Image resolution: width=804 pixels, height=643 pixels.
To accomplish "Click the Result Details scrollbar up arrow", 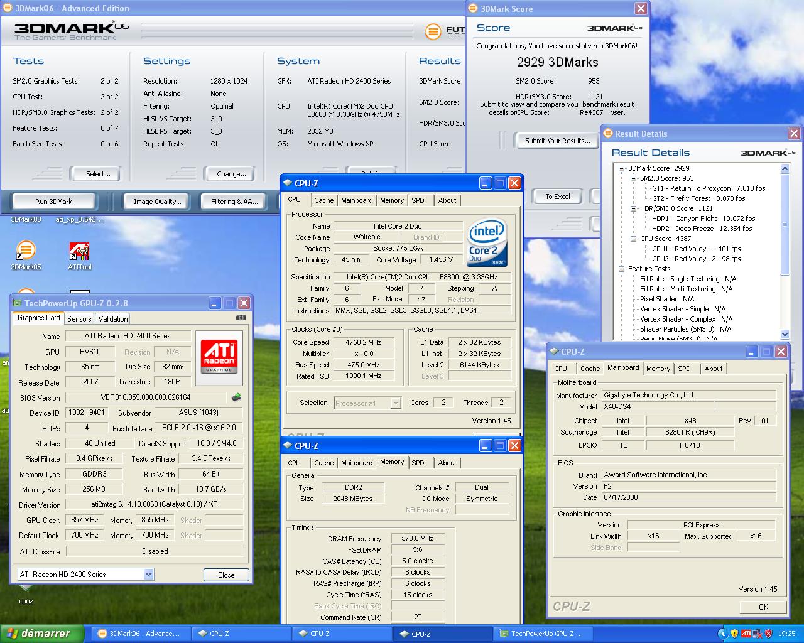I will 785,168.
